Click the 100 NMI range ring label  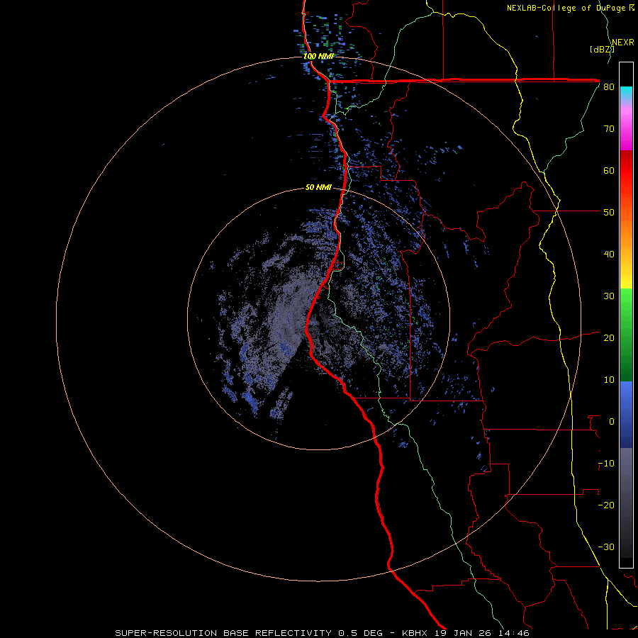click(x=318, y=56)
